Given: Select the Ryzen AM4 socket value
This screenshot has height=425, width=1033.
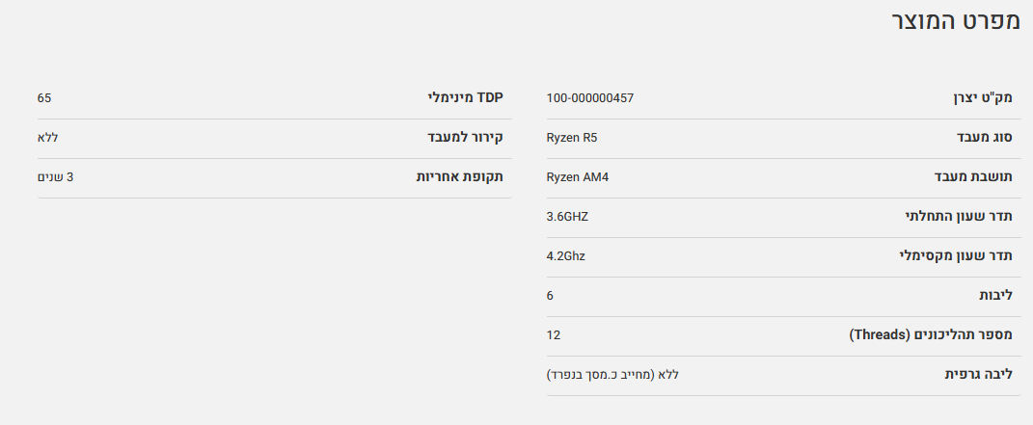Looking at the screenshot, I should click(578, 177).
